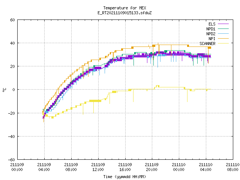Click the °C y-axis unit label
Viewport: 240px width, 180px height.
click(4, 90)
